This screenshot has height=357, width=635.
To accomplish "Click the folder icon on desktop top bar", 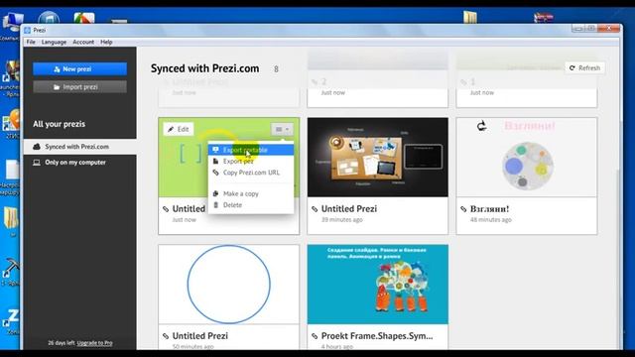I will pos(470,17).
